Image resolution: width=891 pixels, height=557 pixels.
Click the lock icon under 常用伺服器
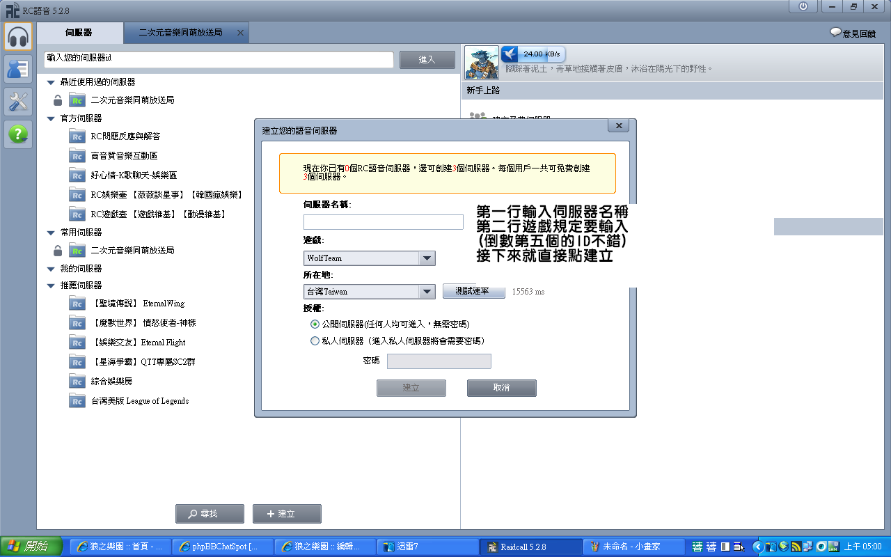point(58,251)
